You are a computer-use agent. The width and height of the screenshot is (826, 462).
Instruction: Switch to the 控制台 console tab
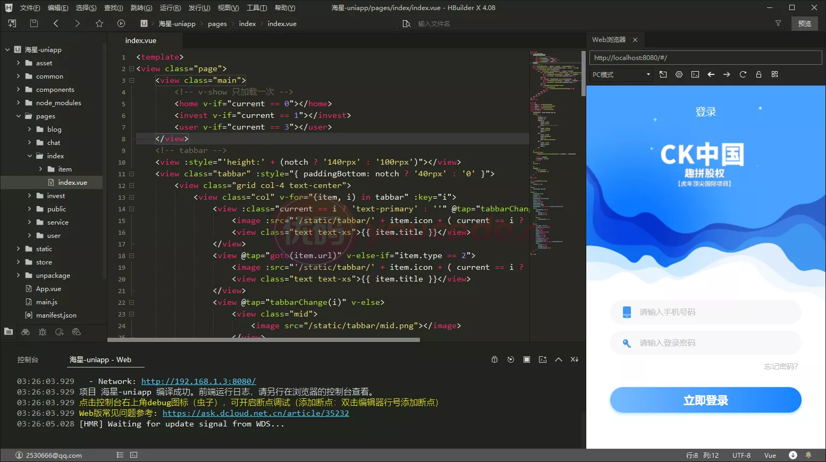(x=28, y=360)
